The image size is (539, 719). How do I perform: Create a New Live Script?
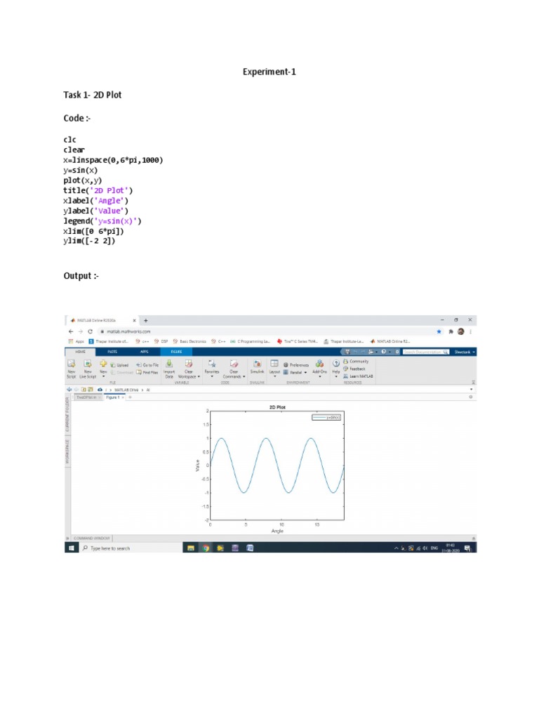pos(88,368)
